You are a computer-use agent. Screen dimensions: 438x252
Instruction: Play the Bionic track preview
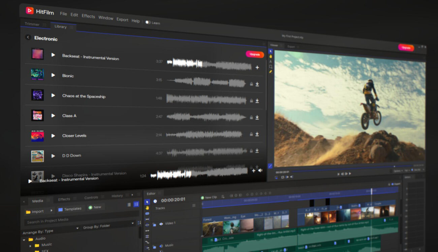pos(53,75)
